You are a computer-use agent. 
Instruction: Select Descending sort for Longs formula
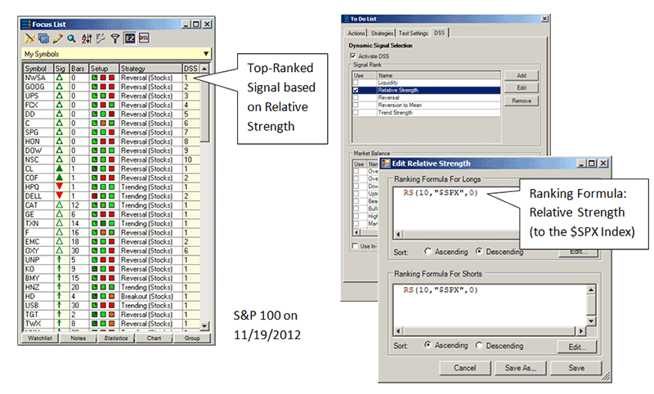coord(479,252)
